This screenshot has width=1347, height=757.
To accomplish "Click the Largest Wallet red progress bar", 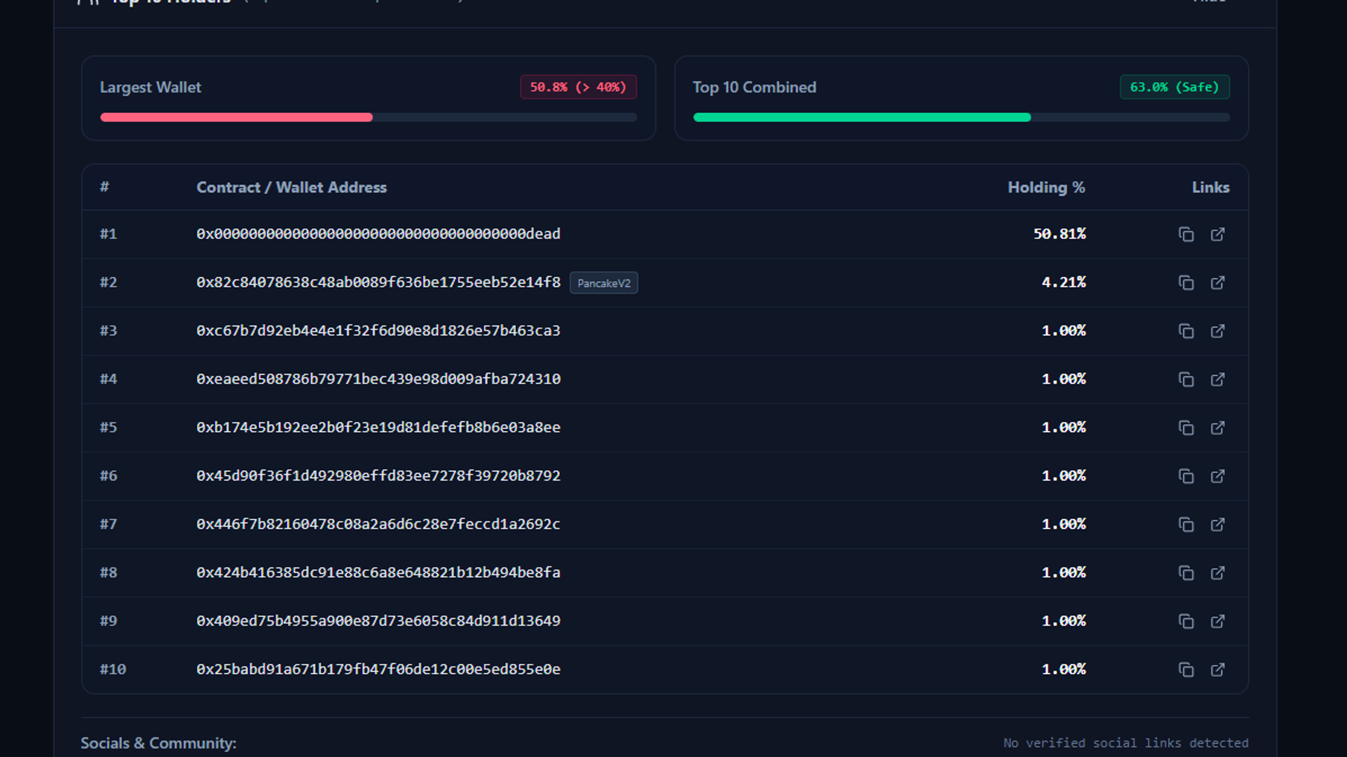I will coord(236,117).
